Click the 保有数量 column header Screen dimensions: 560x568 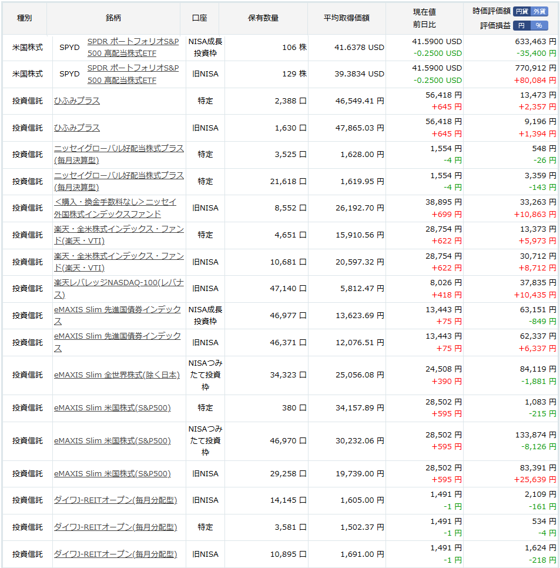[263, 18]
